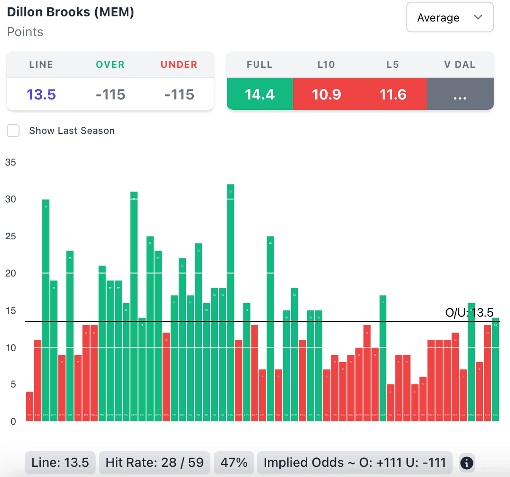Image resolution: width=510 pixels, height=477 pixels.
Task: Click the UNDER -115 odds value
Action: tap(179, 94)
